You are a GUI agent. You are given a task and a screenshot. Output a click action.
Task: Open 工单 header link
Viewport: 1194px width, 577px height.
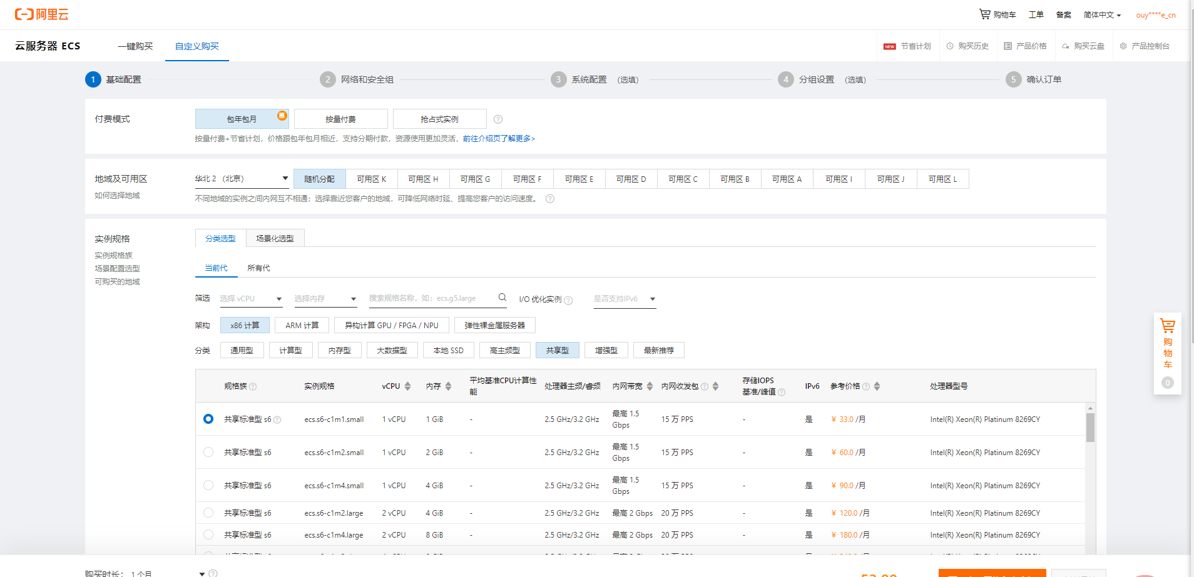1036,14
